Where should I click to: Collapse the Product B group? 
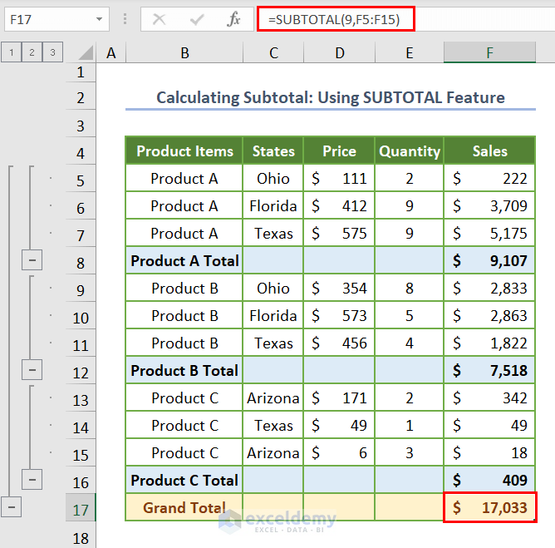coord(32,370)
